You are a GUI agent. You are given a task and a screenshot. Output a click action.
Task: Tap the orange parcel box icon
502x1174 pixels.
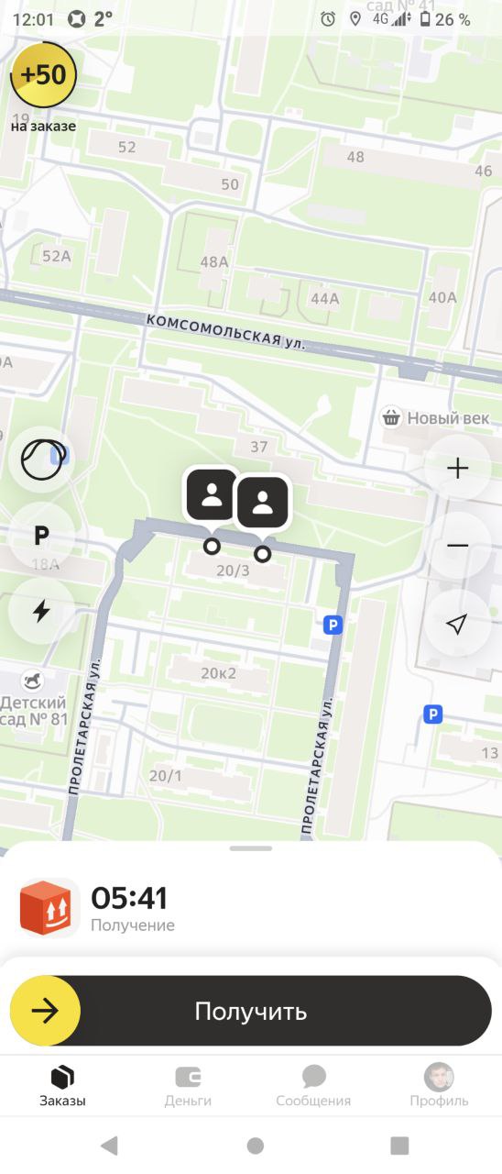coord(48,907)
